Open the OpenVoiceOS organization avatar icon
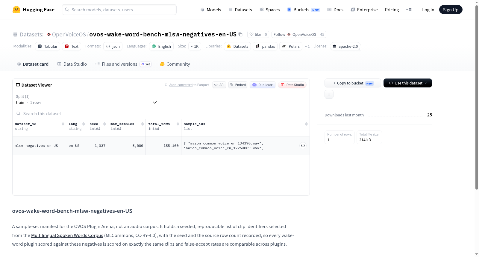Image resolution: width=479 pixels, height=257 pixels. tap(49, 34)
